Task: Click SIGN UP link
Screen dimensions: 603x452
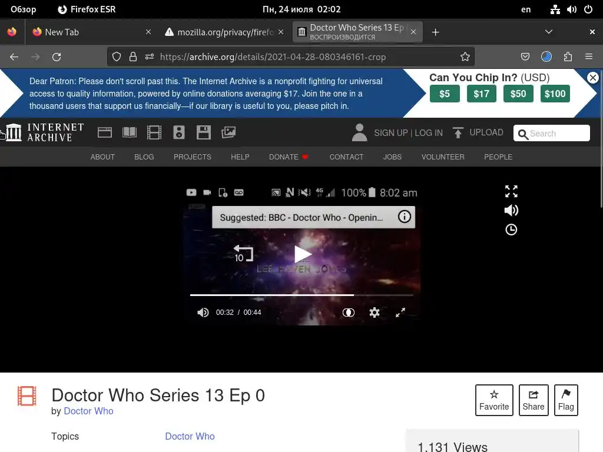Action: [391, 132]
